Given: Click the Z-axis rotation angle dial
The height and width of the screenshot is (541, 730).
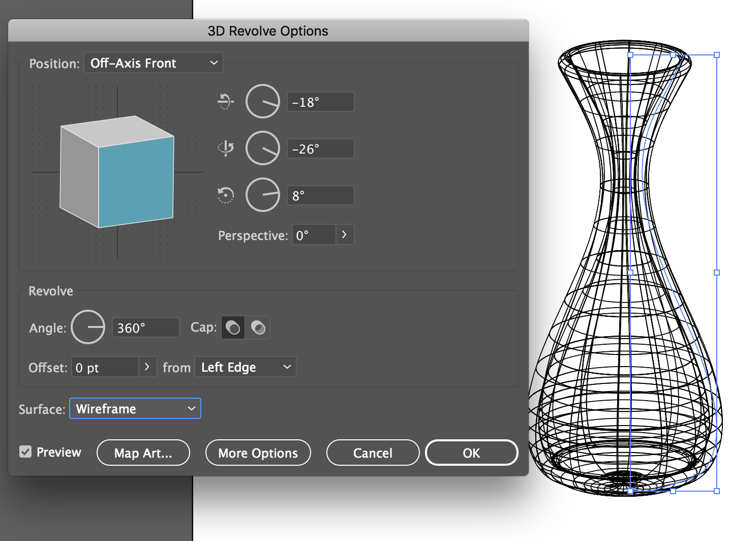Looking at the screenshot, I should 263,195.
